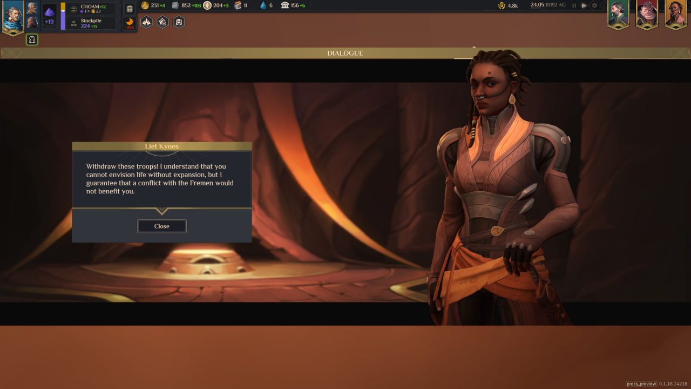Open the military units hexagon button
Image resolution: width=691 pixels, height=389 pixels.
point(146,22)
